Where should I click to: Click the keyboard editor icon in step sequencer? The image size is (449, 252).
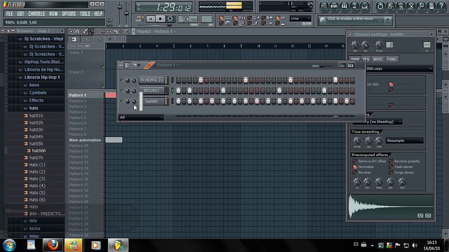(350, 65)
